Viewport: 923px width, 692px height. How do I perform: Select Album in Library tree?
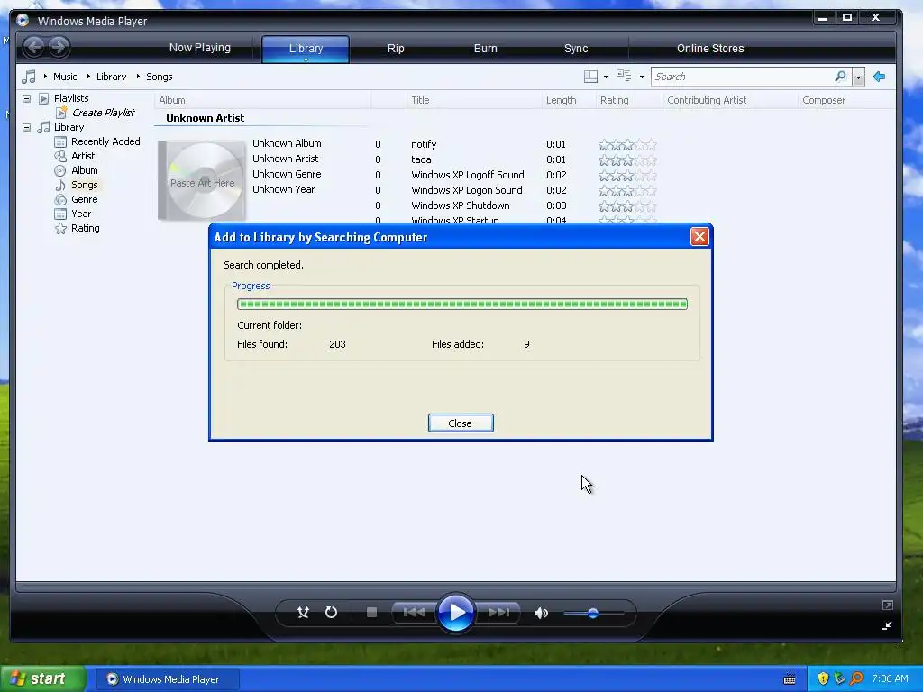(x=84, y=170)
